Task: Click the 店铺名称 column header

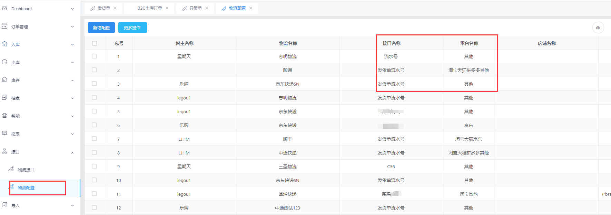Action: point(547,43)
